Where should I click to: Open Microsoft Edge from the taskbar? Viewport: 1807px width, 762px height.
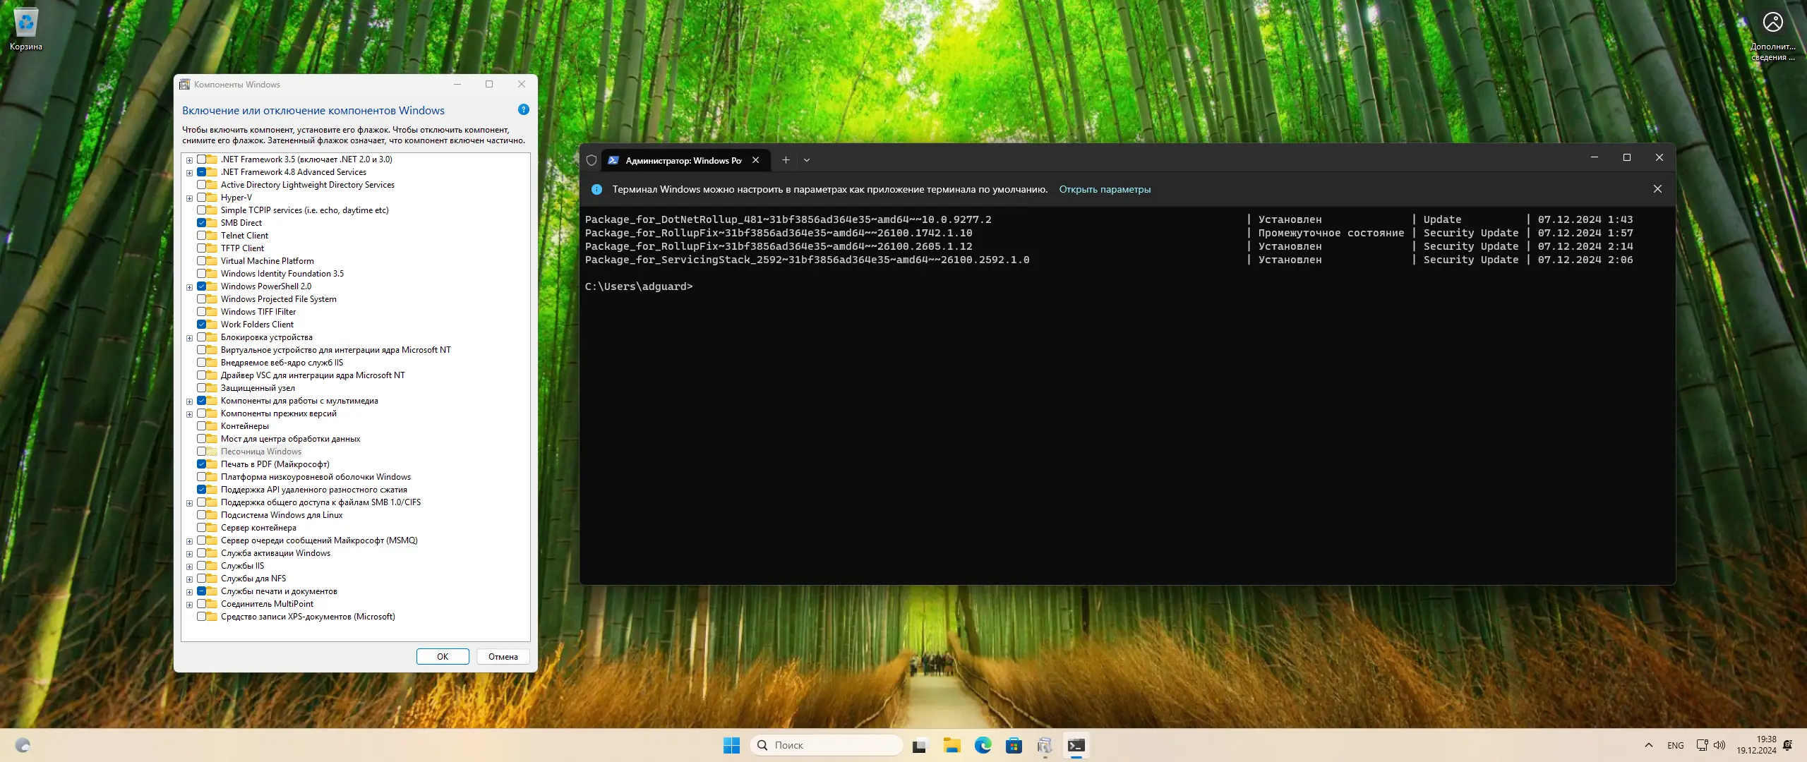983,745
